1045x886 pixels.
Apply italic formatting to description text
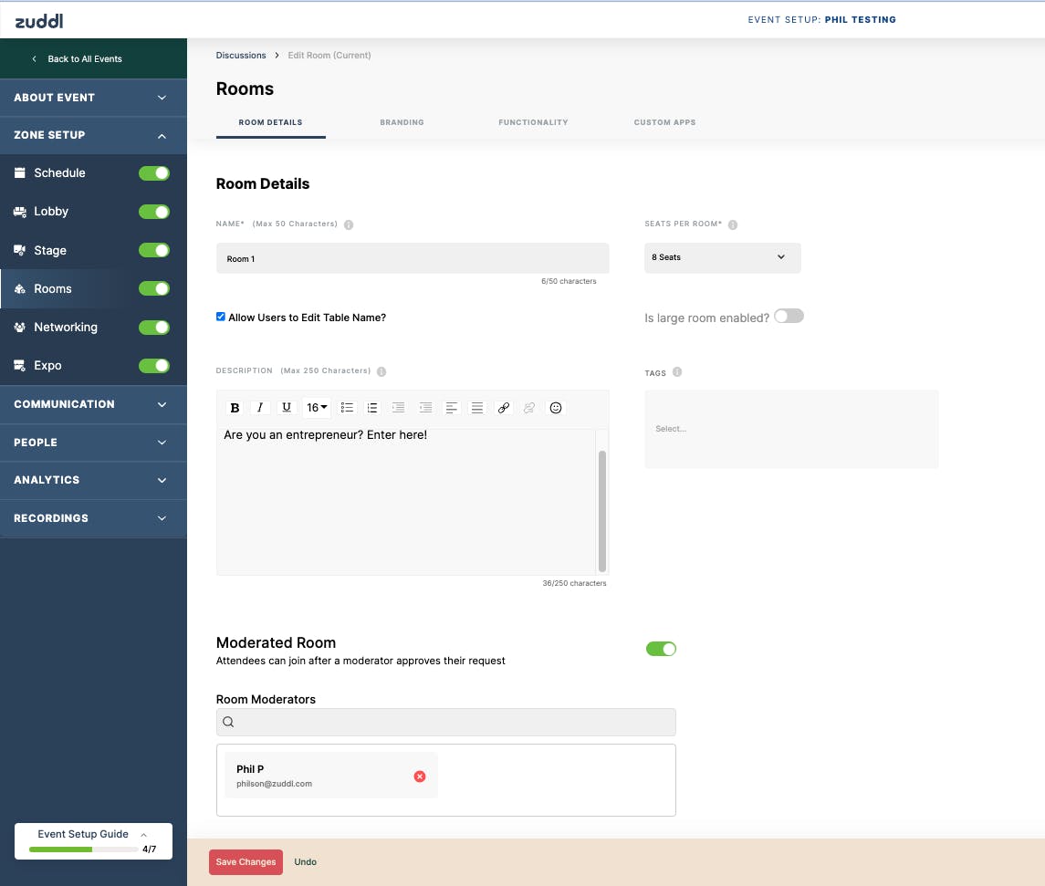point(260,408)
